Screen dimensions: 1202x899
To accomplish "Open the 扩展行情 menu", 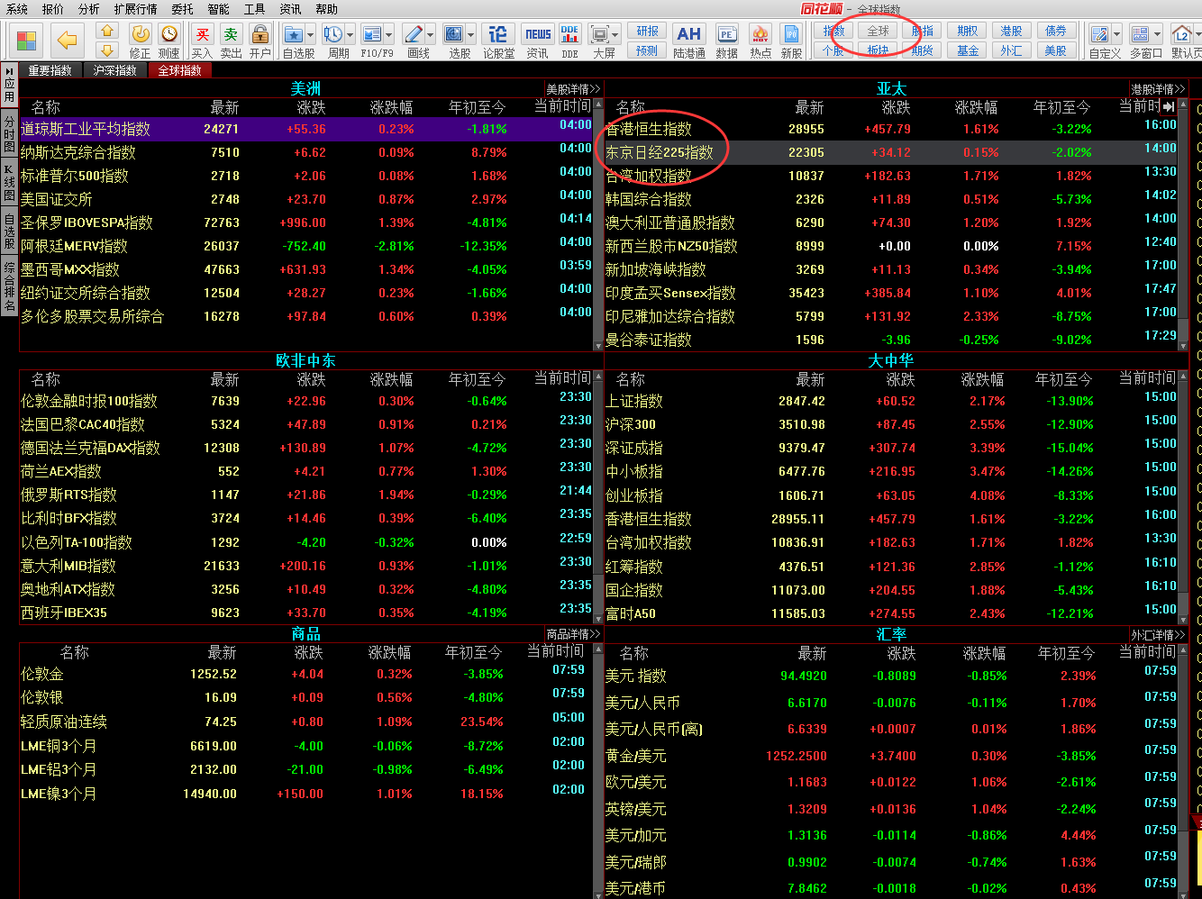I will (x=135, y=9).
